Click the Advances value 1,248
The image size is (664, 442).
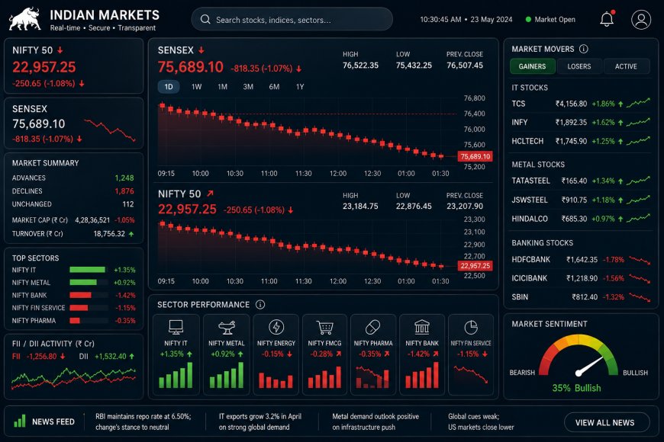tap(124, 178)
